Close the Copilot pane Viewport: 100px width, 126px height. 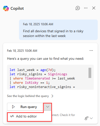click(94, 8)
